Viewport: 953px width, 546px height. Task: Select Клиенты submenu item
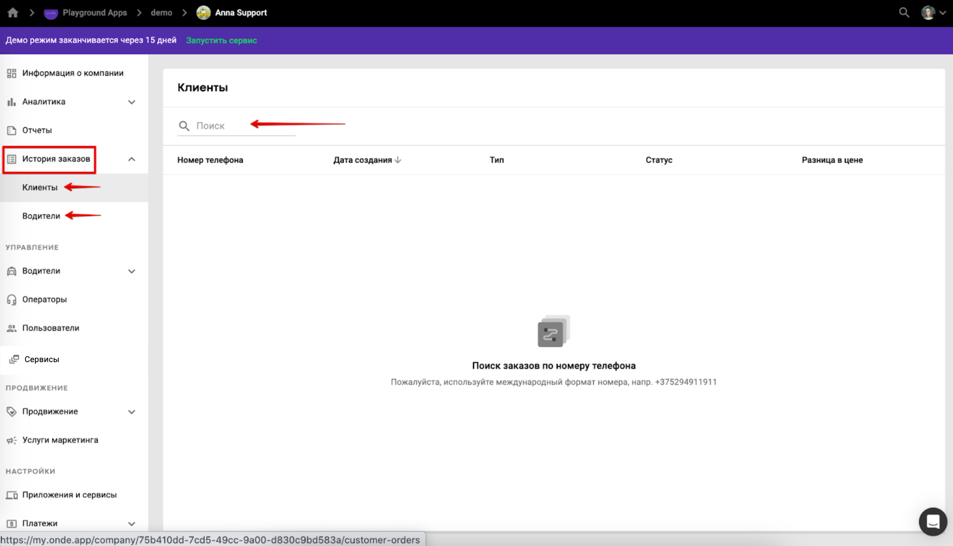[x=40, y=187]
